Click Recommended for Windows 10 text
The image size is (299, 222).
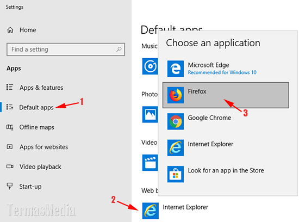click(222, 72)
